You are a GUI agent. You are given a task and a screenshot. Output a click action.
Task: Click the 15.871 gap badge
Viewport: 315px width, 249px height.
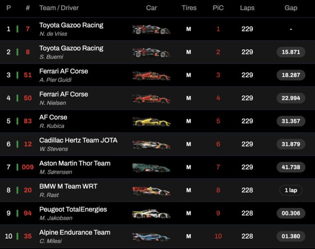tap(291, 52)
